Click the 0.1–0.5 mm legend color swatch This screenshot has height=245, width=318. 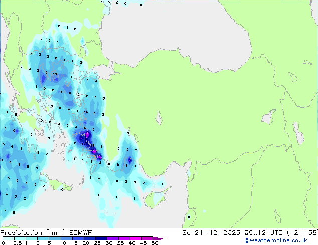[9, 238]
